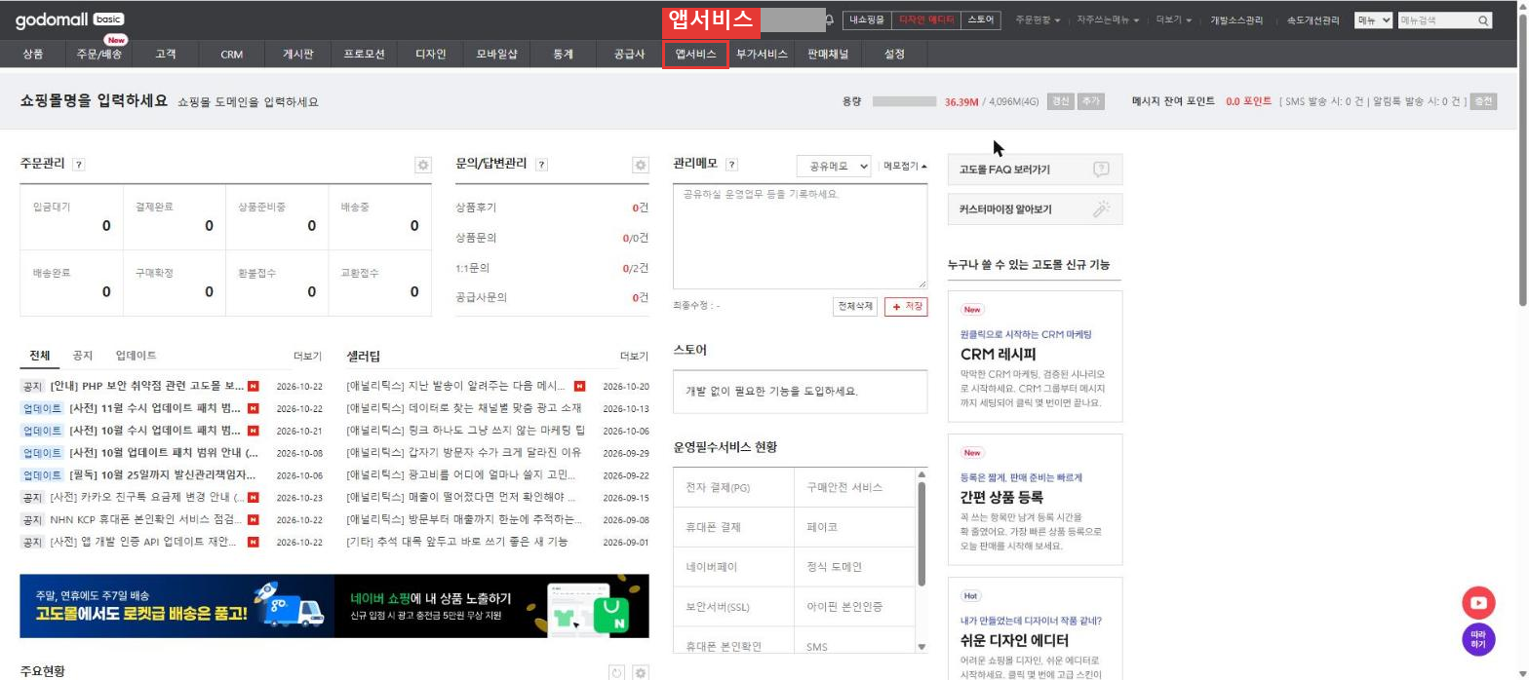This screenshot has height=680, width=1529.
Task: Save memo with 저장 button
Action: click(x=906, y=306)
